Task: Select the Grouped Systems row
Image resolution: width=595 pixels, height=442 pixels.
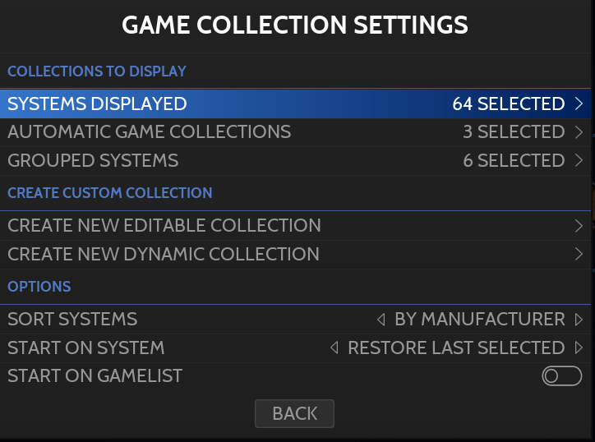Action: coord(93,160)
